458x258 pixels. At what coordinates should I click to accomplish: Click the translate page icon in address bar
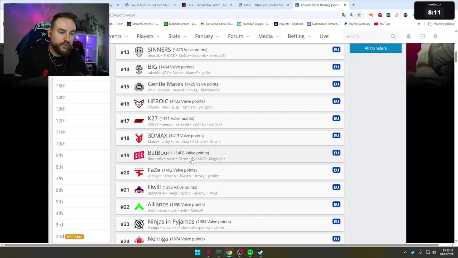344,15
